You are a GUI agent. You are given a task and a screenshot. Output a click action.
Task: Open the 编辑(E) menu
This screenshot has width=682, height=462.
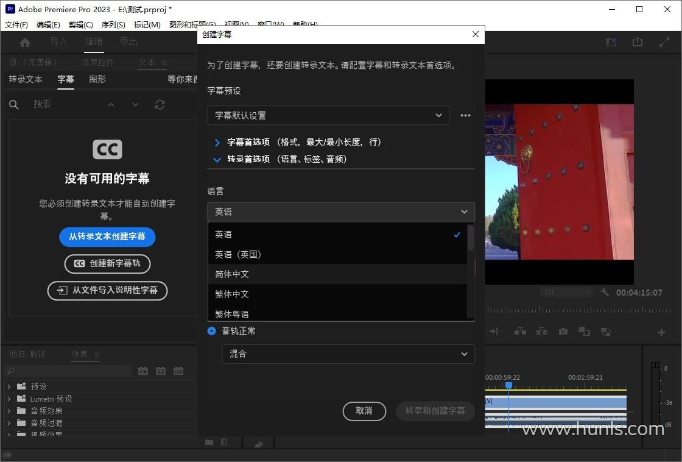tap(48, 24)
